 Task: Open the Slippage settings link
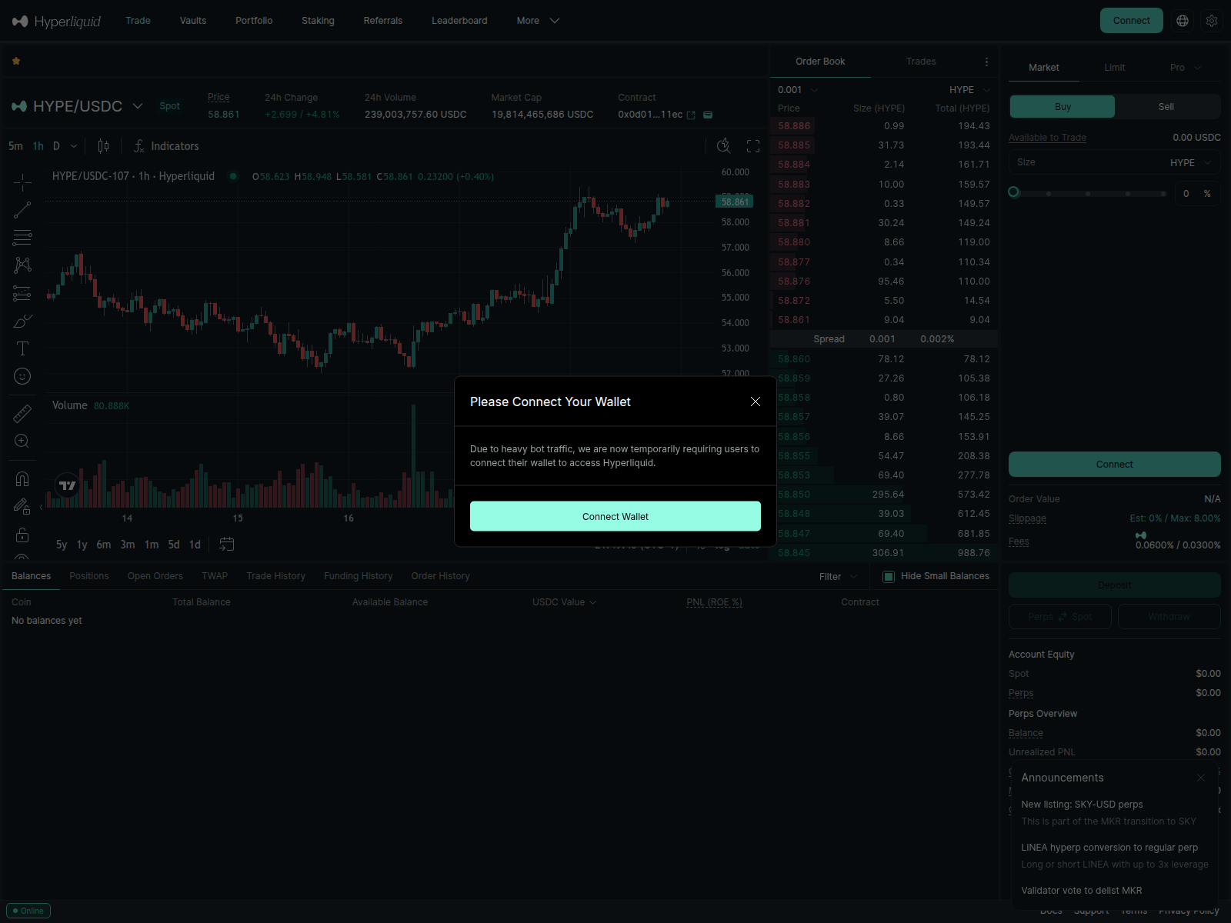point(1027,518)
